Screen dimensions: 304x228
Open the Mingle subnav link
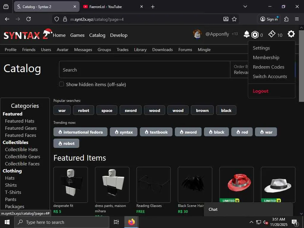click(204, 50)
